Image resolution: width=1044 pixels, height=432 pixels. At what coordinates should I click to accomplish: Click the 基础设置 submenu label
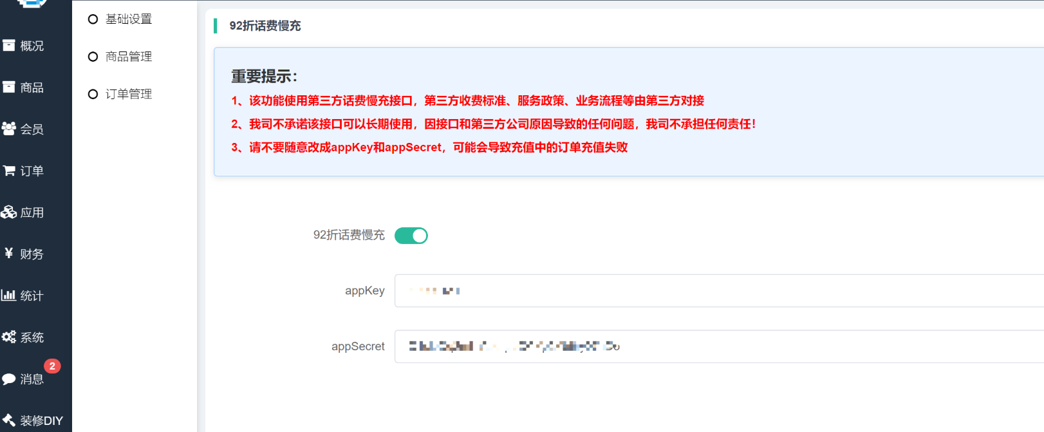tap(129, 19)
